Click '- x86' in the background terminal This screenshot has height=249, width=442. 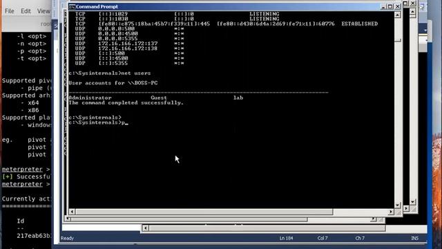point(30,110)
